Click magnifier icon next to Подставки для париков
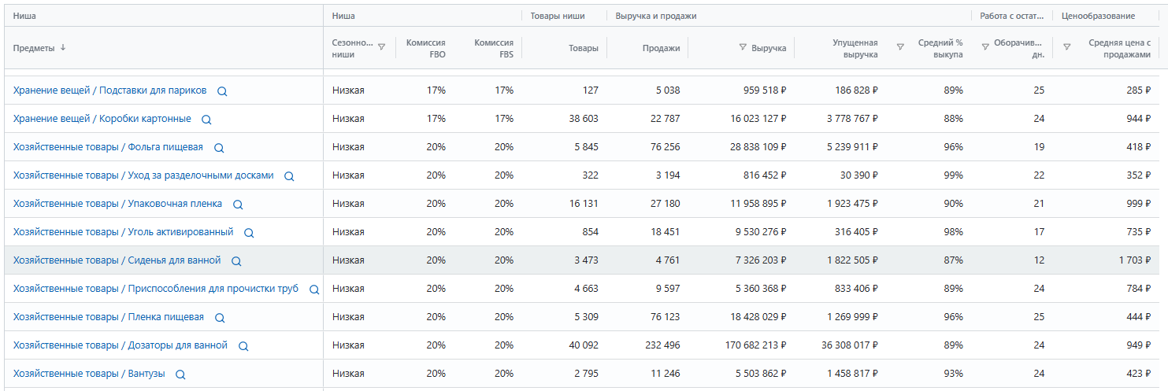 click(222, 91)
